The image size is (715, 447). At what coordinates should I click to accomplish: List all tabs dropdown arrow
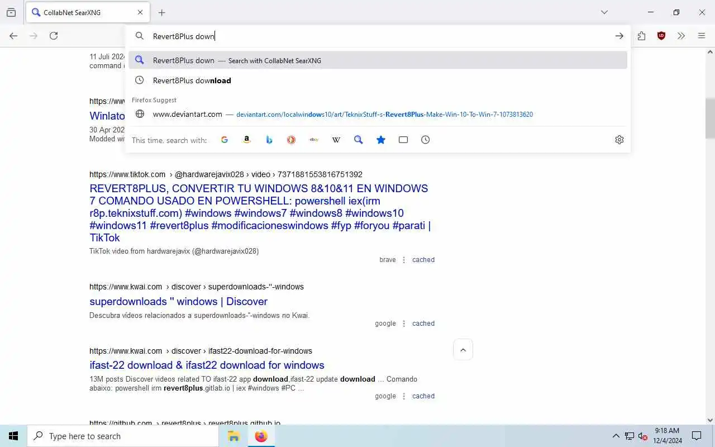click(604, 12)
